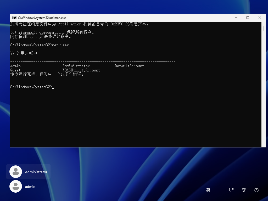Click the WDAGUtilityAccount entry in output
Screen dimensions: 268x201
click(x=81, y=70)
